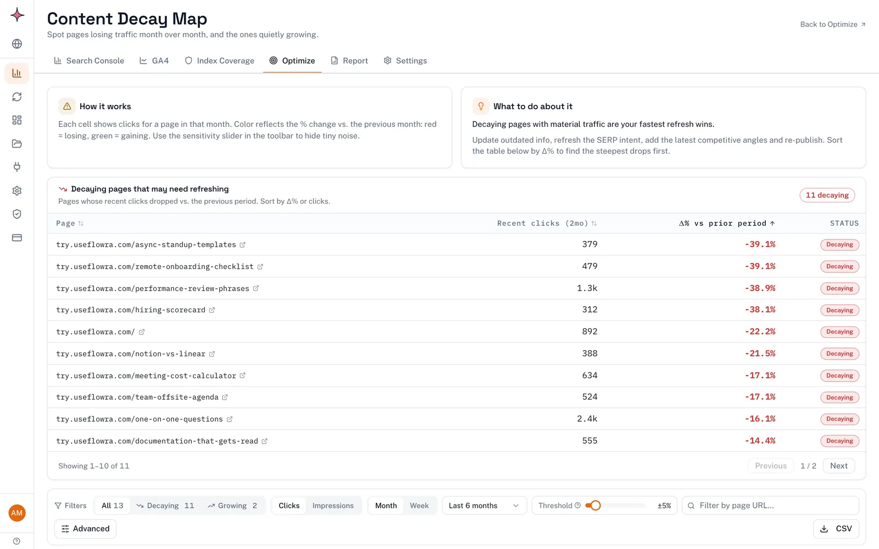Sort table by Page column

70,223
